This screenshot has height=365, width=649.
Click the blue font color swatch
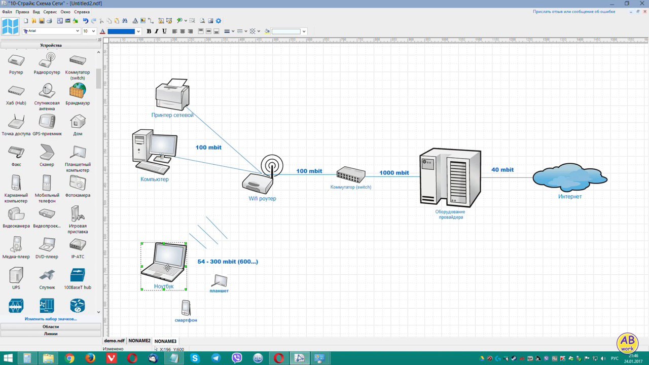[121, 31]
